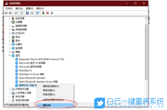Select the 固件 label
Viewport: 167px width, 110px height.
coord(18,41)
